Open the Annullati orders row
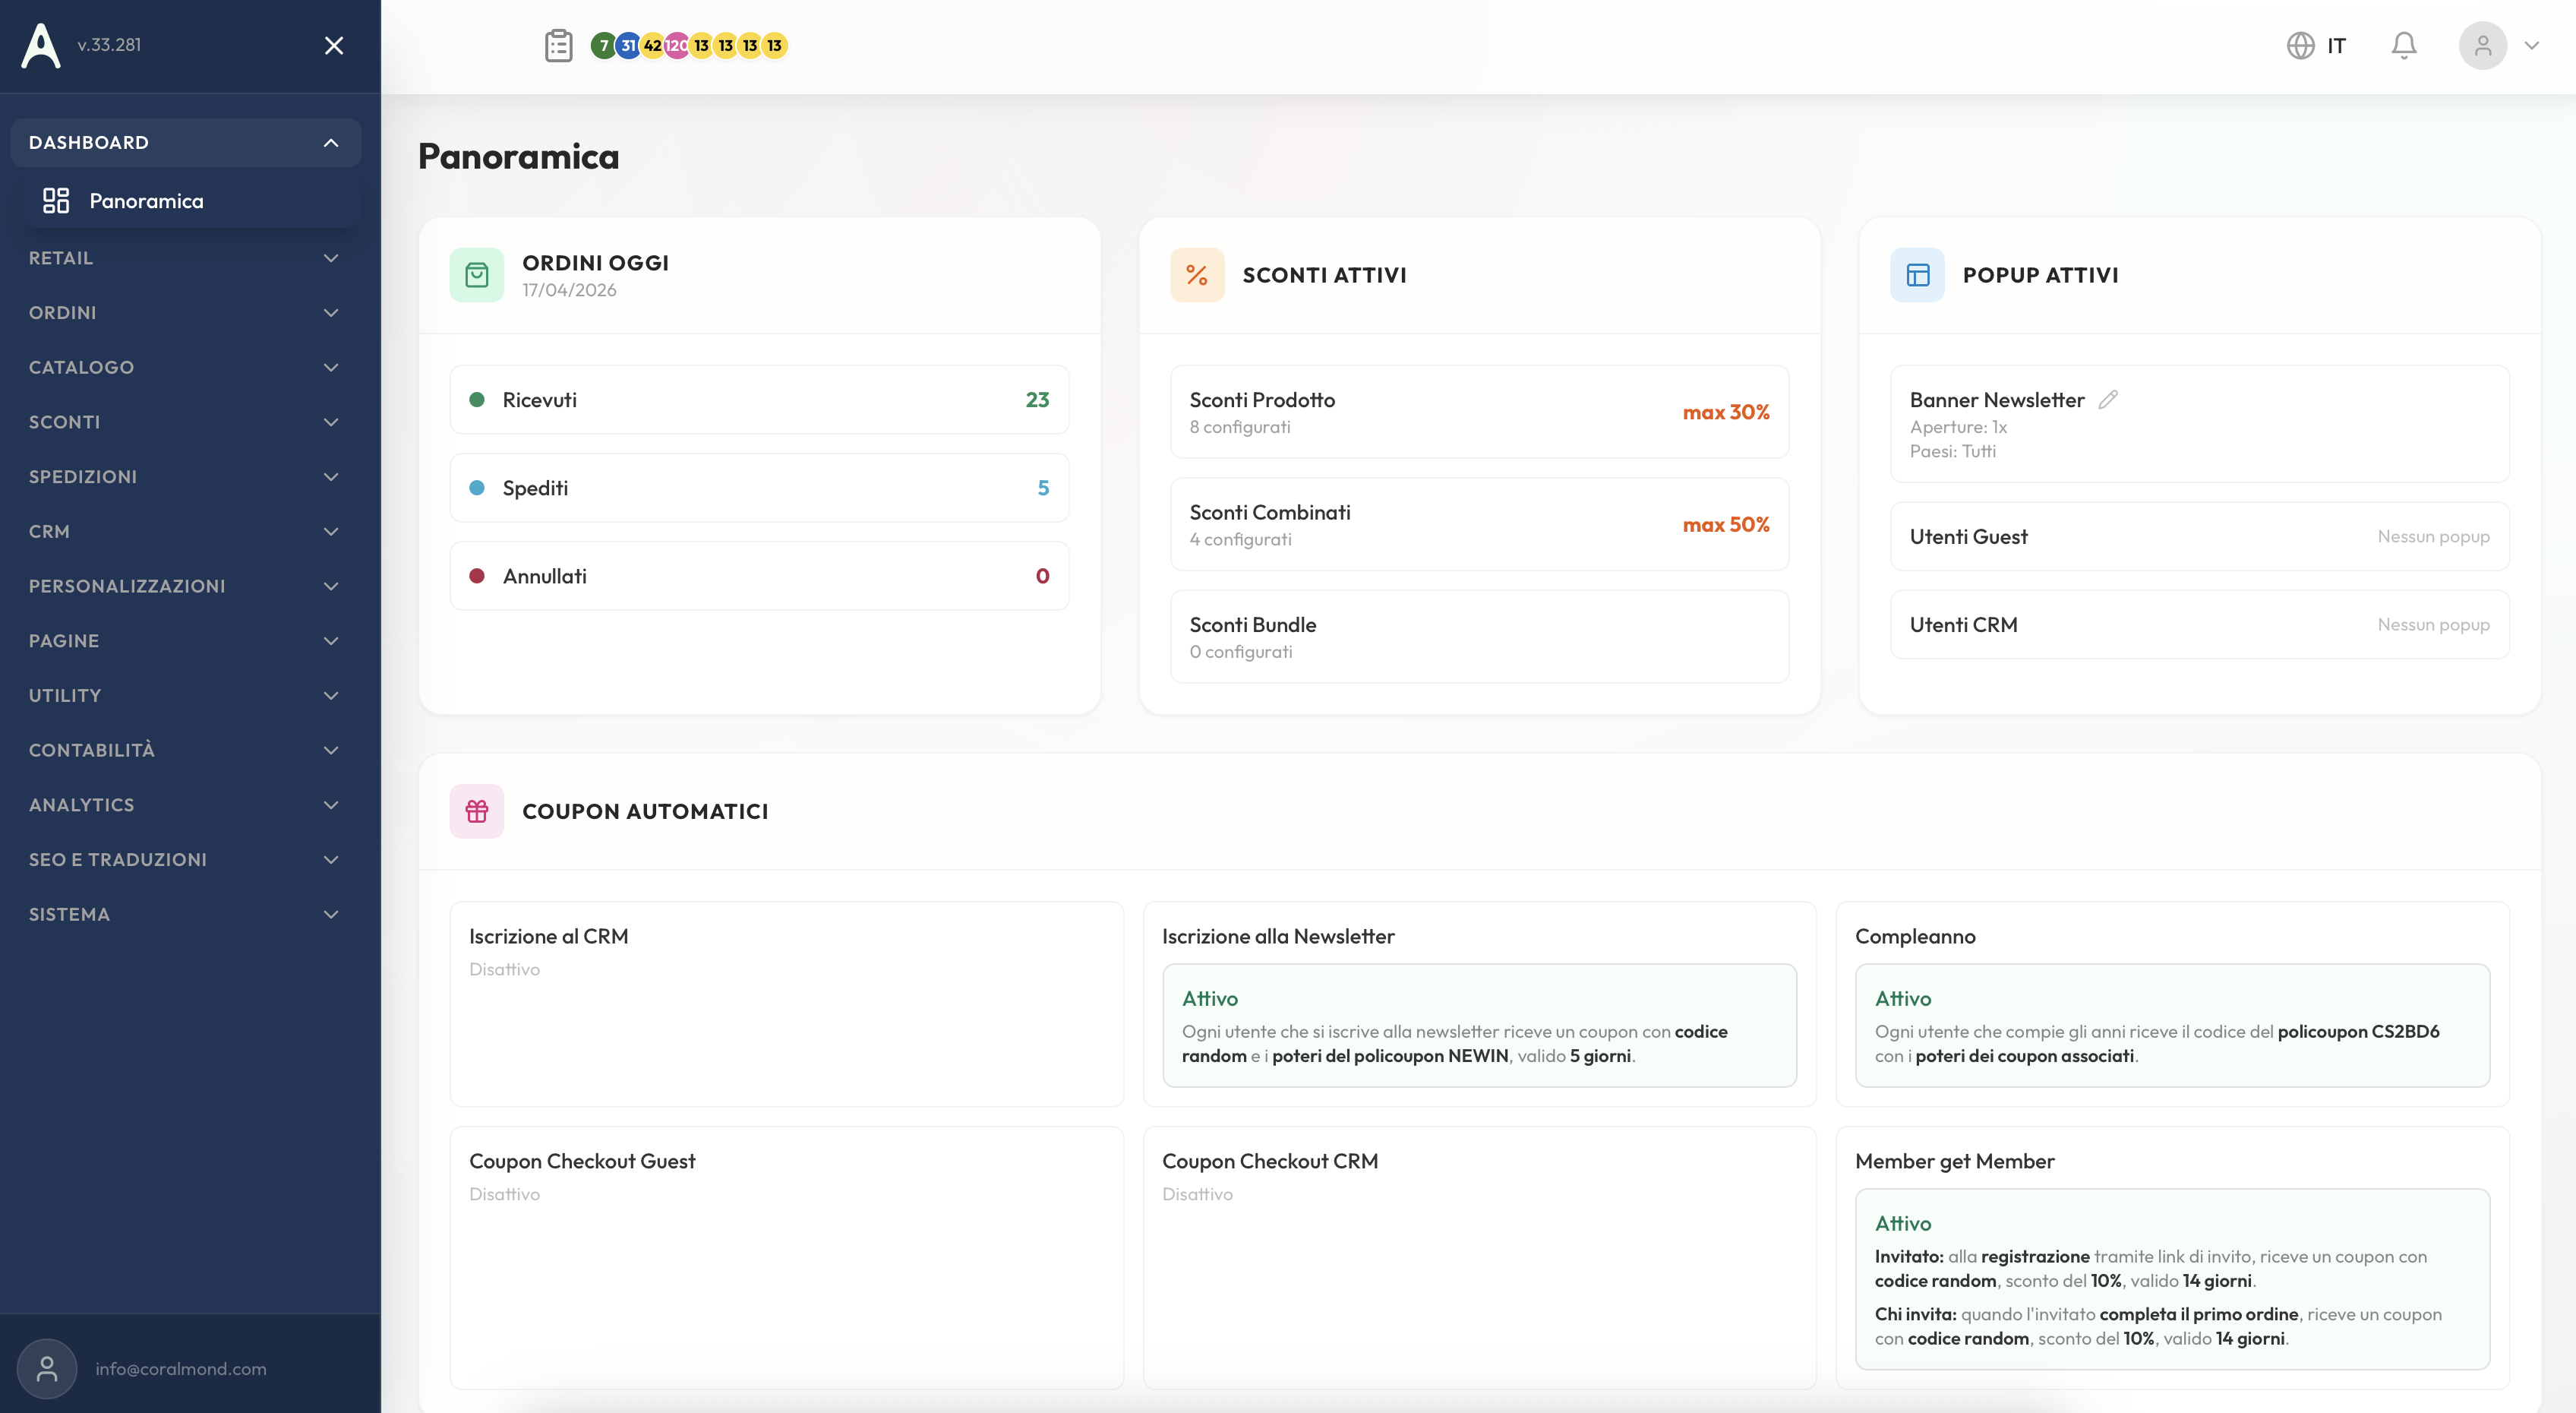This screenshot has height=1413, width=2576. (759, 576)
